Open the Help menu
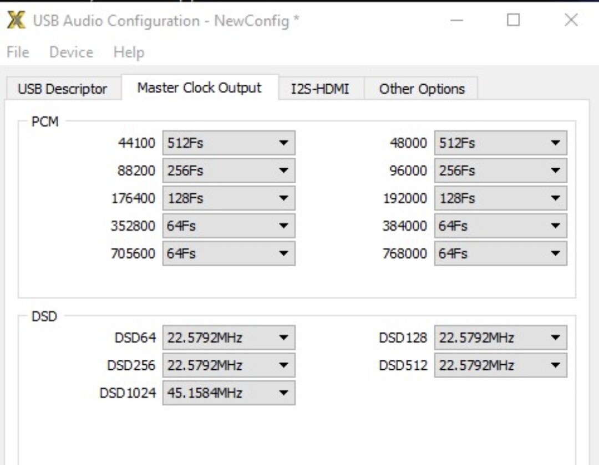 click(x=129, y=53)
